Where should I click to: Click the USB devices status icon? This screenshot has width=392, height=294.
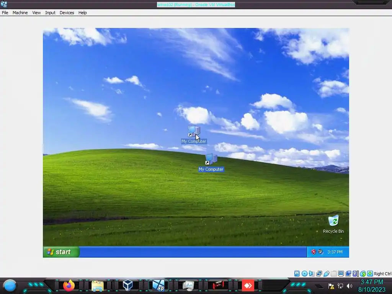coord(326,273)
